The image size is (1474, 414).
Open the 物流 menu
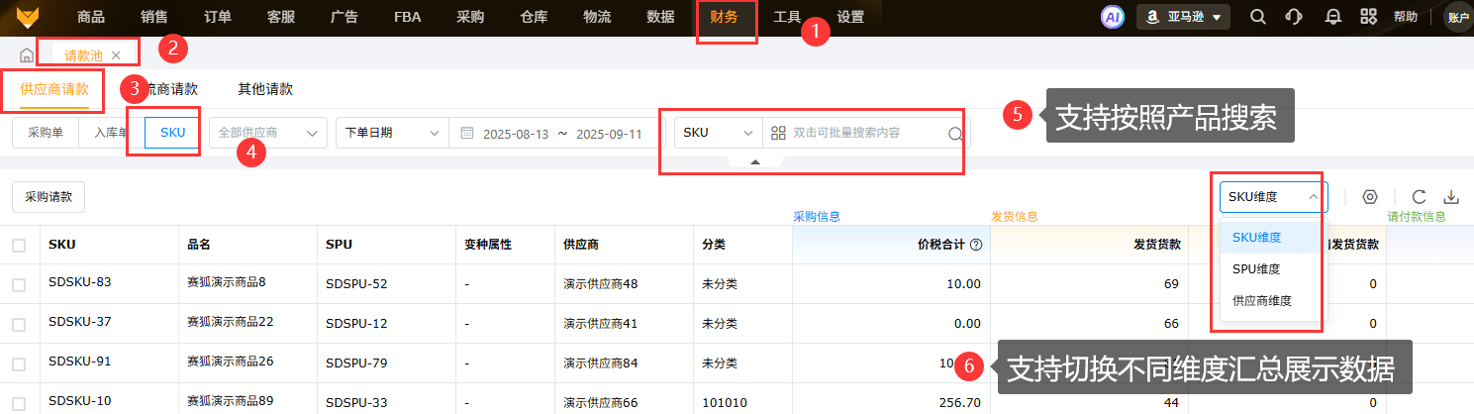click(597, 17)
